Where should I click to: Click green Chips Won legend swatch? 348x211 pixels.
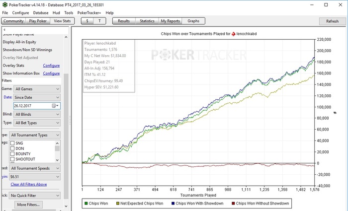tap(86, 203)
